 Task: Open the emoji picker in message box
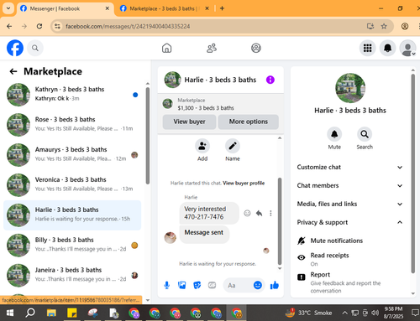pyautogui.click(x=258, y=285)
